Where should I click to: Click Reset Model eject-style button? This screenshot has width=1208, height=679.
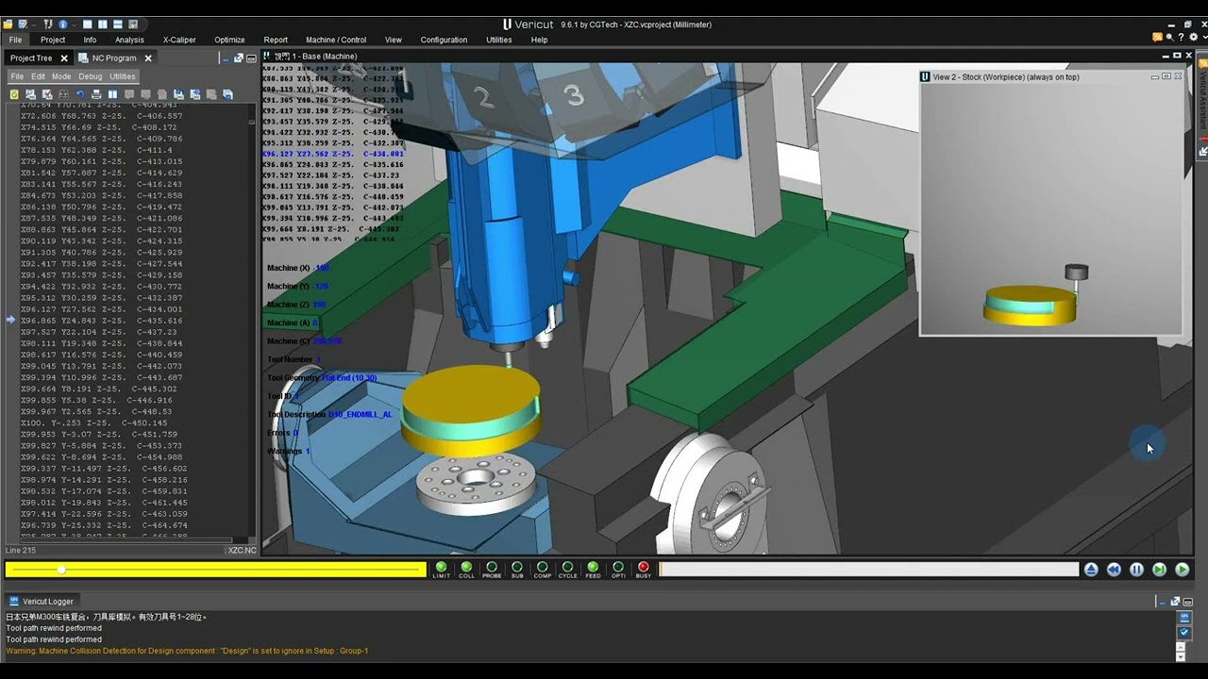click(1091, 570)
